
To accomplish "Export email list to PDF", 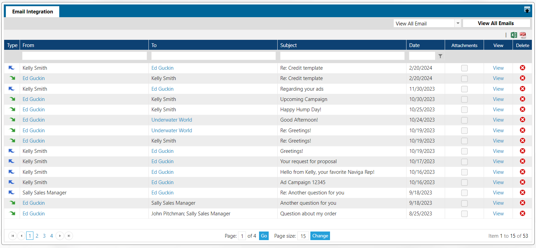I will click(523, 35).
